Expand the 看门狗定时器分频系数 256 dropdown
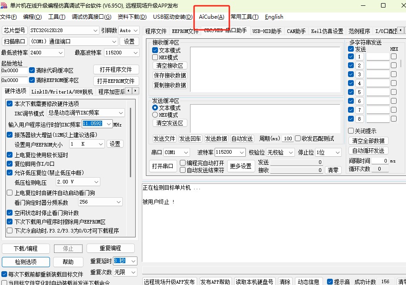 pyautogui.click(x=119, y=202)
